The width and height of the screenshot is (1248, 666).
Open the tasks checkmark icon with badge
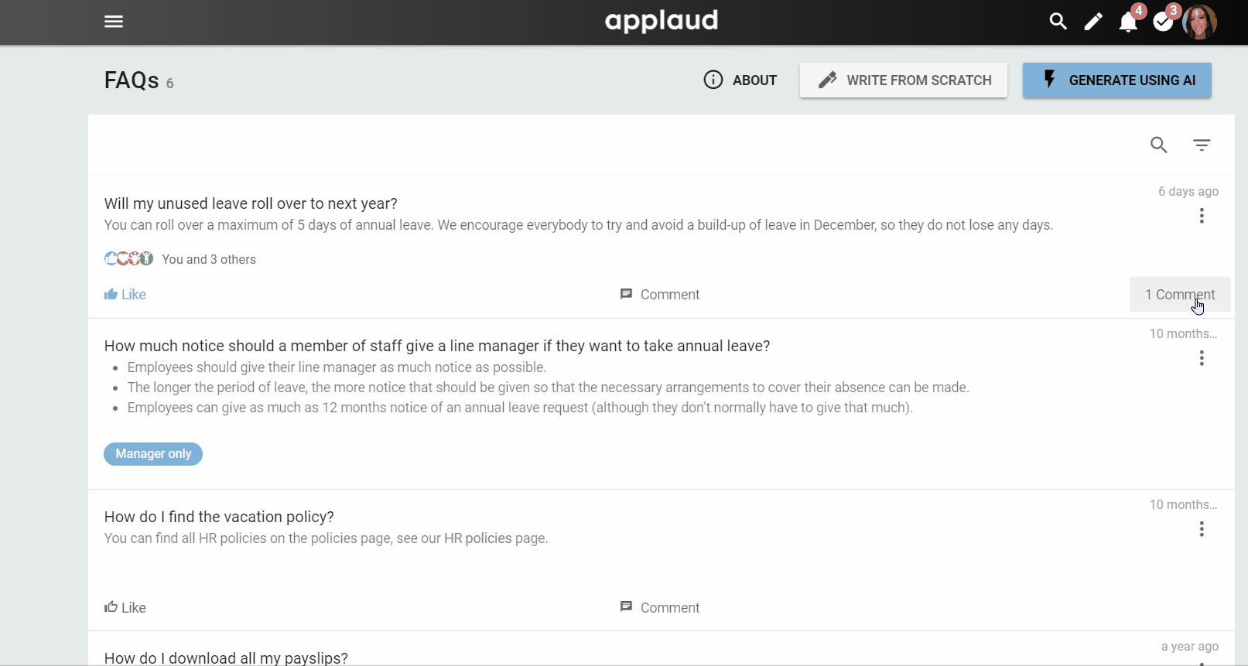[x=1163, y=22]
